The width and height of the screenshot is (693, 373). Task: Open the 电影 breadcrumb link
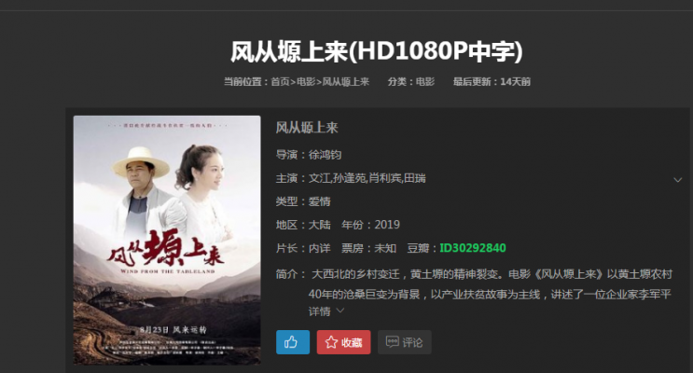[x=306, y=82]
